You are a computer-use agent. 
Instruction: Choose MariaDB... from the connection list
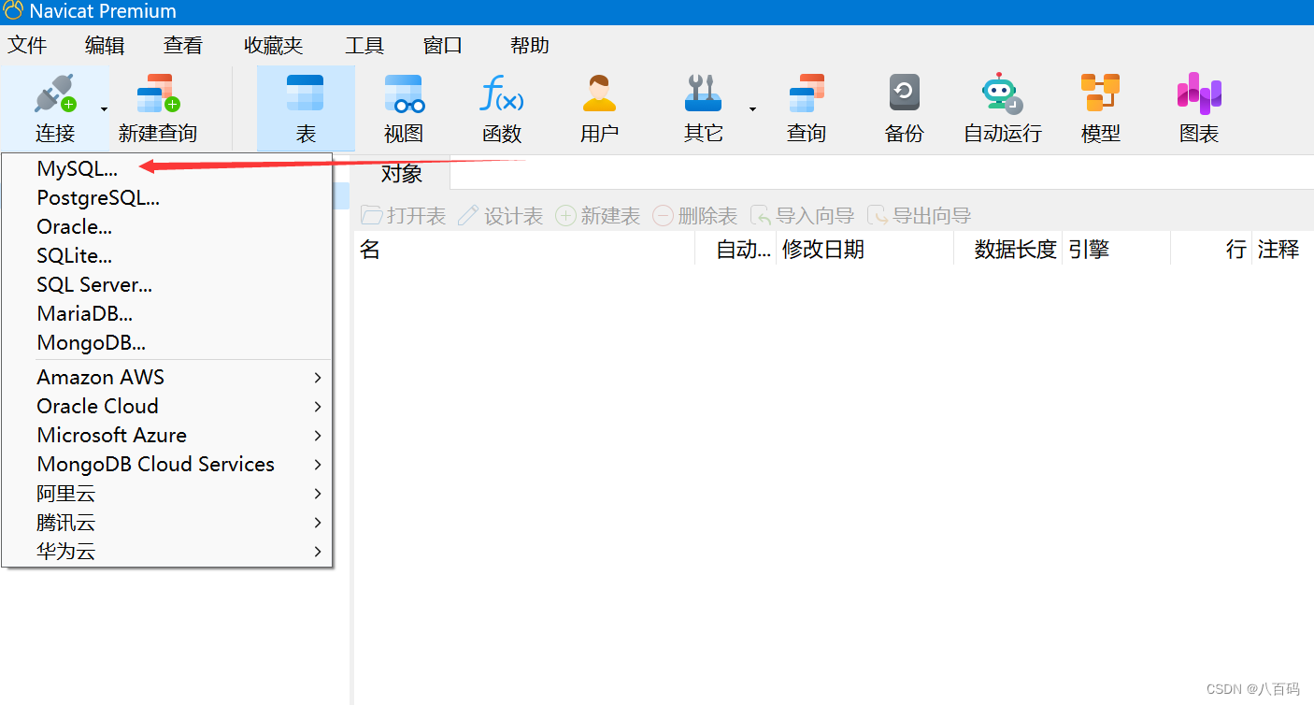[167, 313]
